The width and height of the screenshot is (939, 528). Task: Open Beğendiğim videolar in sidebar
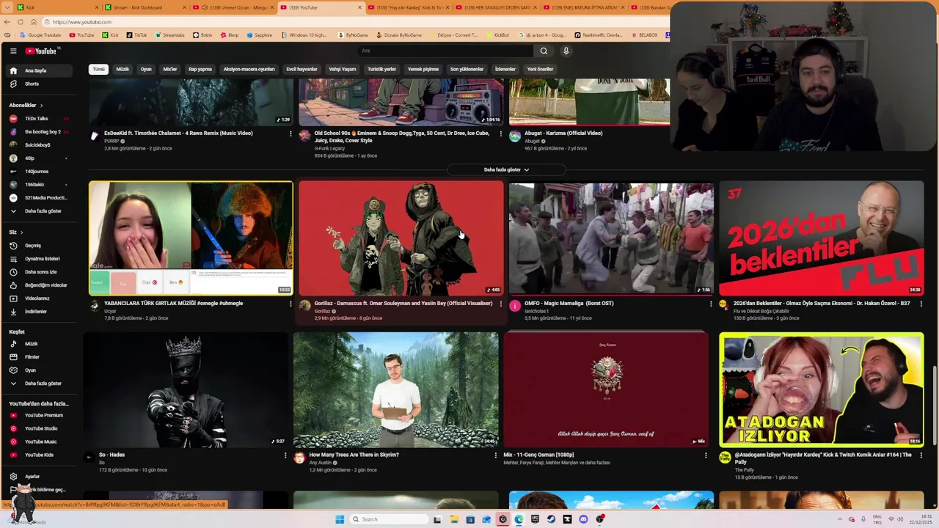pyautogui.click(x=40, y=285)
